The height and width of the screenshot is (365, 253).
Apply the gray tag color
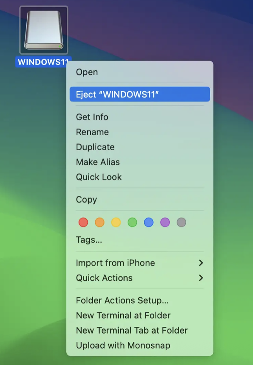[181, 222]
